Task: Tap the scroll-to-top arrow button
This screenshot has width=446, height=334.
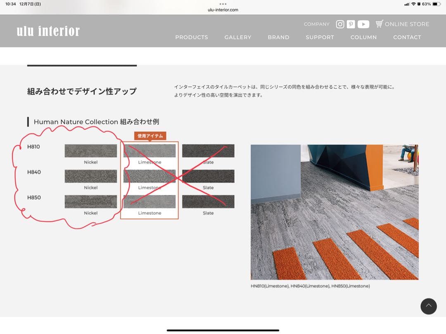Action: (428, 306)
